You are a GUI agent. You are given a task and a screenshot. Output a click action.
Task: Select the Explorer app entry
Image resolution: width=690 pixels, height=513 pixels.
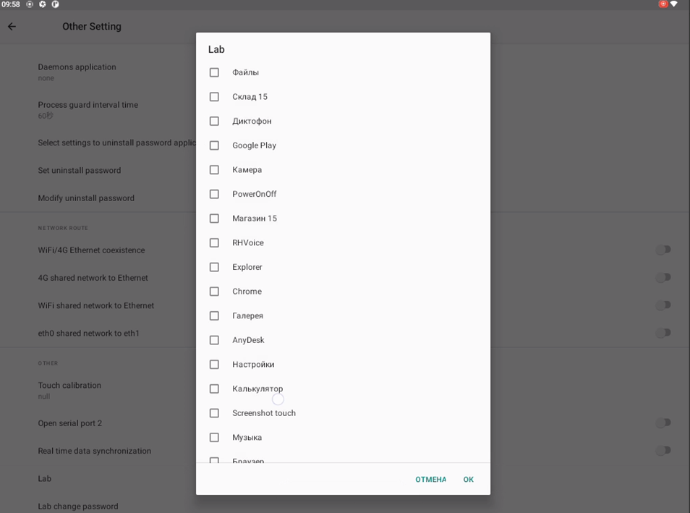click(247, 267)
